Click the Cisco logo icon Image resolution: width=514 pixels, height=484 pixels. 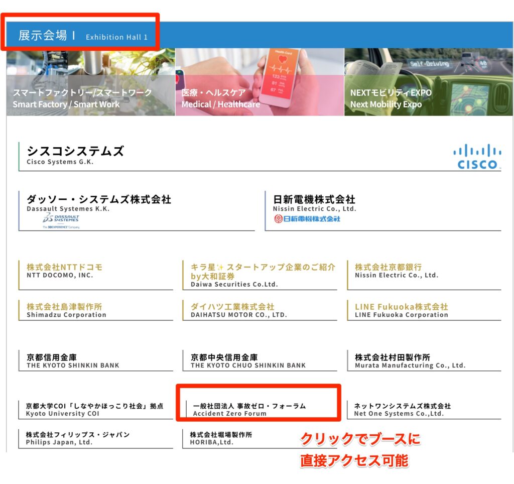coord(476,156)
